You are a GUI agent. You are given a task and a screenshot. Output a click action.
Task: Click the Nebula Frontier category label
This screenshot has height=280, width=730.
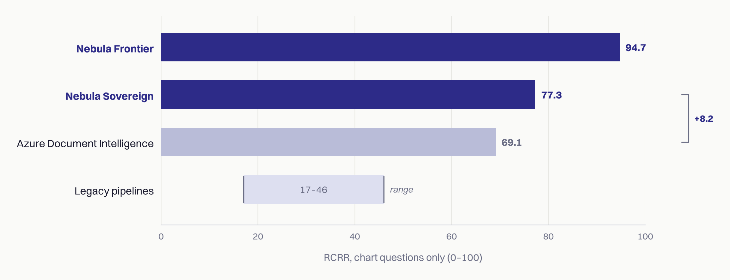pos(115,49)
